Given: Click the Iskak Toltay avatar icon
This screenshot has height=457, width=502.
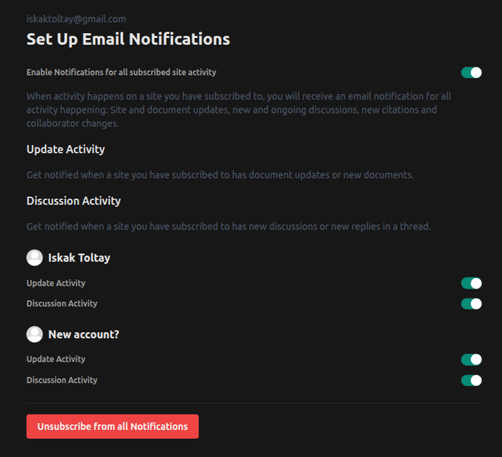Looking at the screenshot, I should click(x=34, y=258).
